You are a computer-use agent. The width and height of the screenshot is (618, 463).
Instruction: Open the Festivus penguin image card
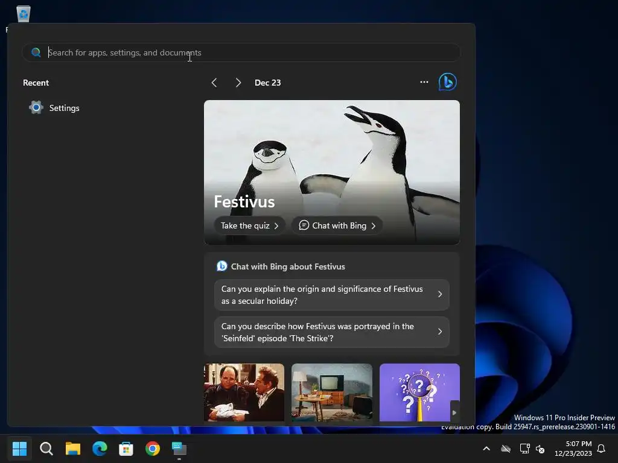pos(332,172)
